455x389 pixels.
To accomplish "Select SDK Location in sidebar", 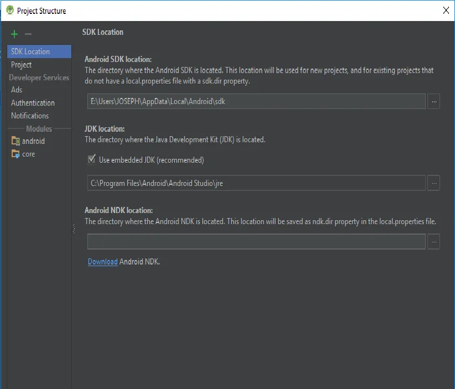I will pos(30,51).
